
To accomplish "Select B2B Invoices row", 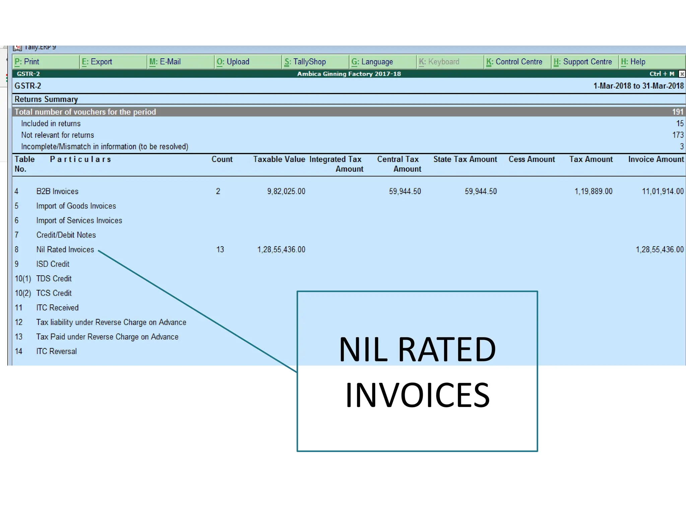I will tap(349, 191).
